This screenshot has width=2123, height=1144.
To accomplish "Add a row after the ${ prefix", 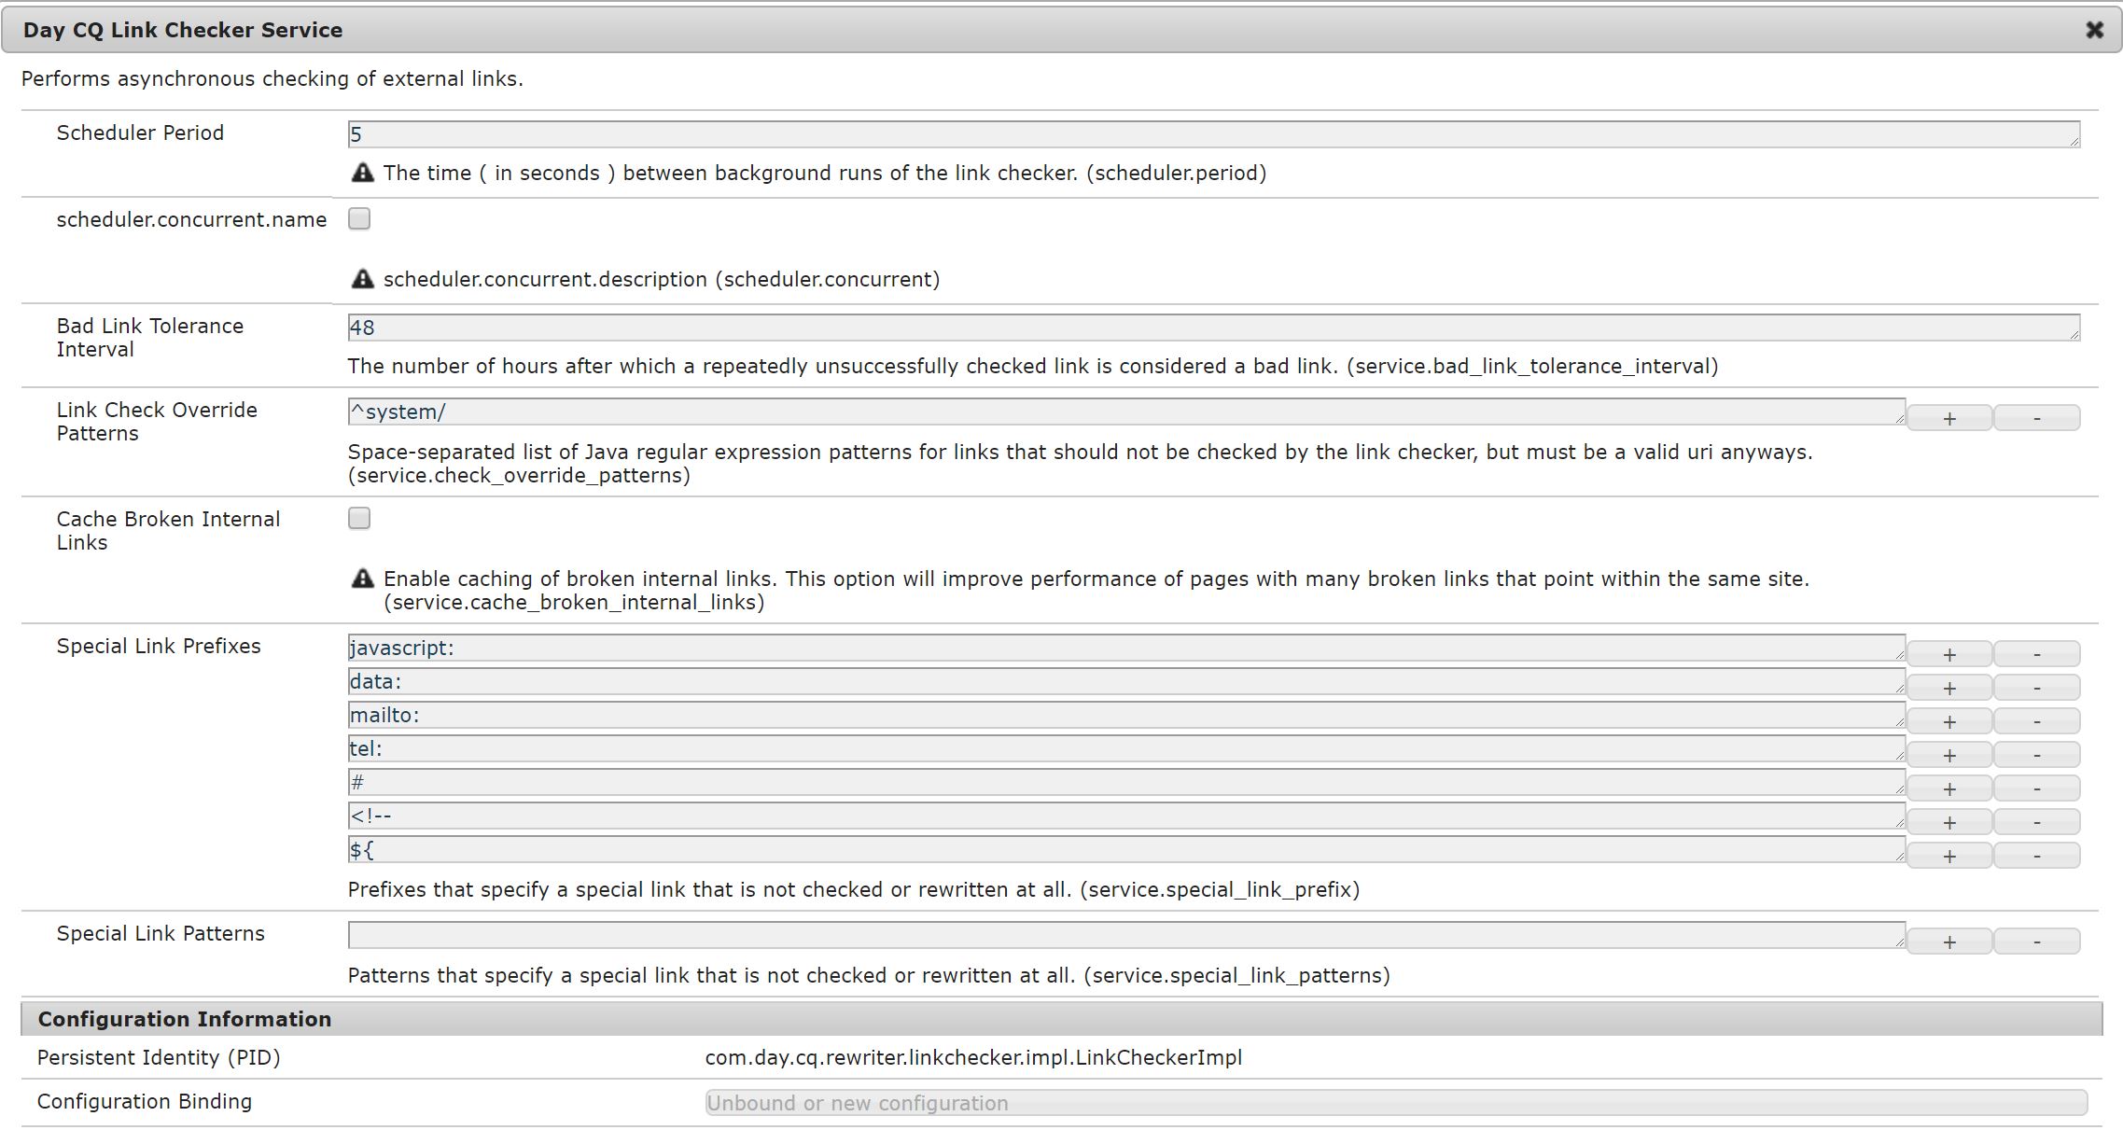I will (1948, 856).
